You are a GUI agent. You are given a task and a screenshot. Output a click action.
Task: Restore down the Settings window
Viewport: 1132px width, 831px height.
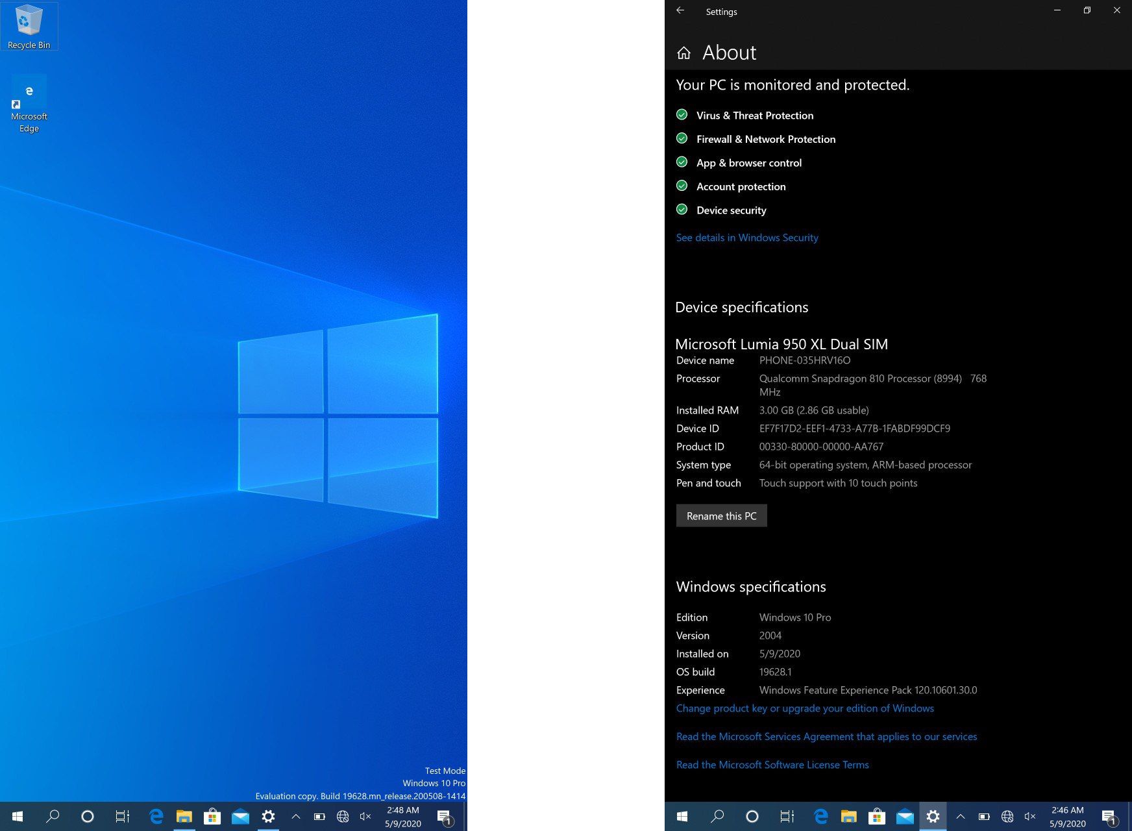(x=1087, y=10)
